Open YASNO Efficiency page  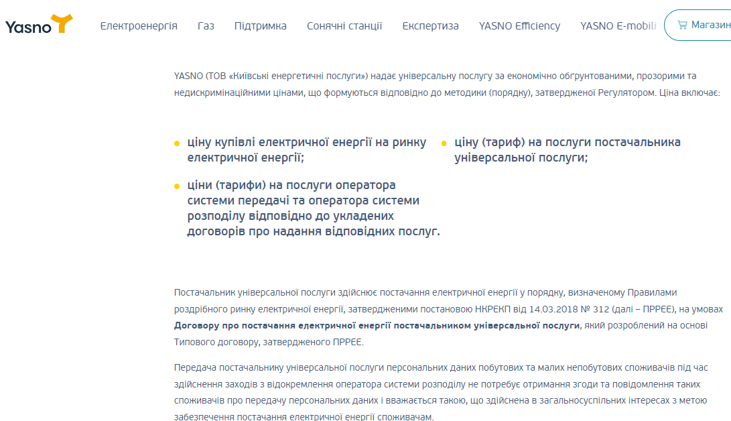pos(519,26)
